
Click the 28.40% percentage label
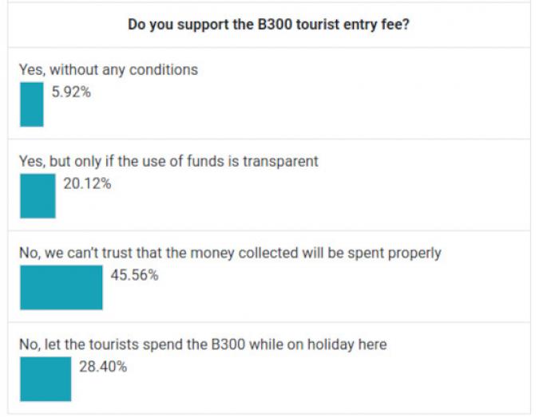pyautogui.click(x=103, y=367)
